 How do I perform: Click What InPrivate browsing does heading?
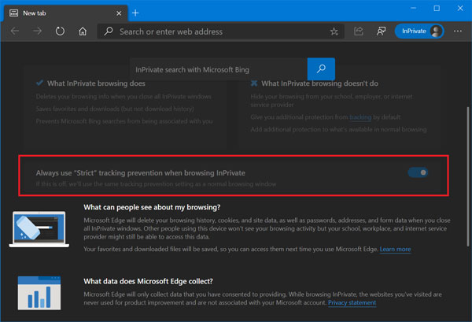[96, 83]
